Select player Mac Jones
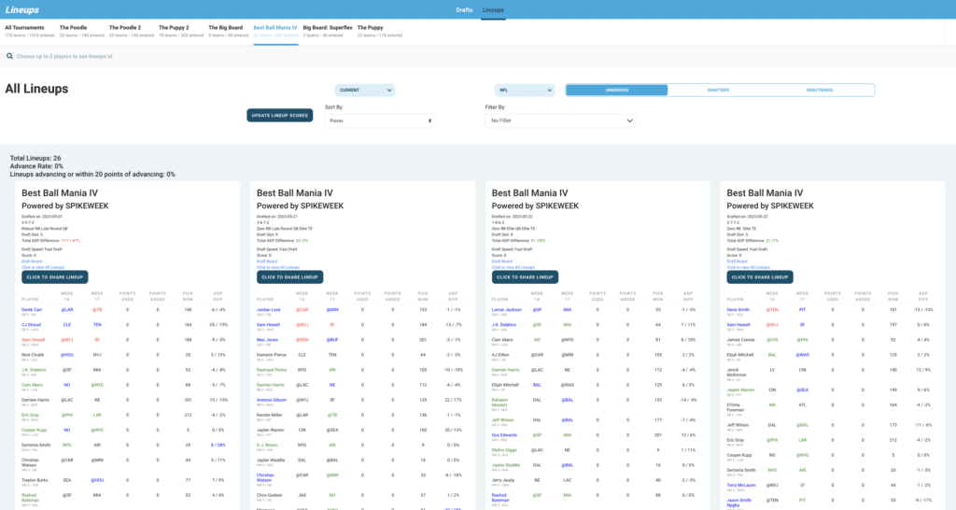This screenshot has height=510, width=956. click(x=267, y=340)
